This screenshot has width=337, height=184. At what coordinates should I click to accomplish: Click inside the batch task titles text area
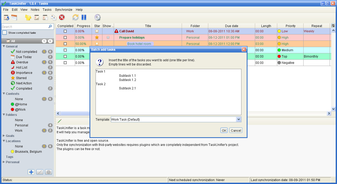168,92
